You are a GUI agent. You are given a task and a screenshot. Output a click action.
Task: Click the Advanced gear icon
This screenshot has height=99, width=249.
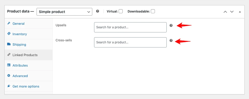coord(9,76)
